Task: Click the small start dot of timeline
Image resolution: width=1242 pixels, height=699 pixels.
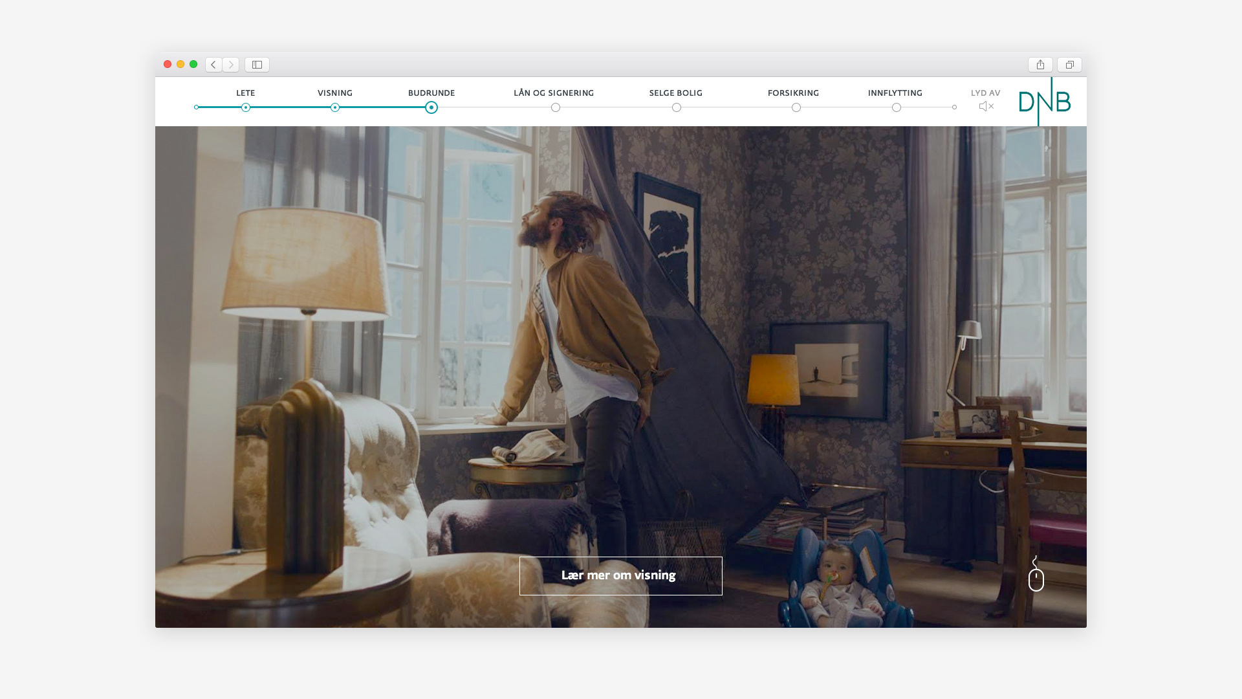Action: pyautogui.click(x=196, y=107)
